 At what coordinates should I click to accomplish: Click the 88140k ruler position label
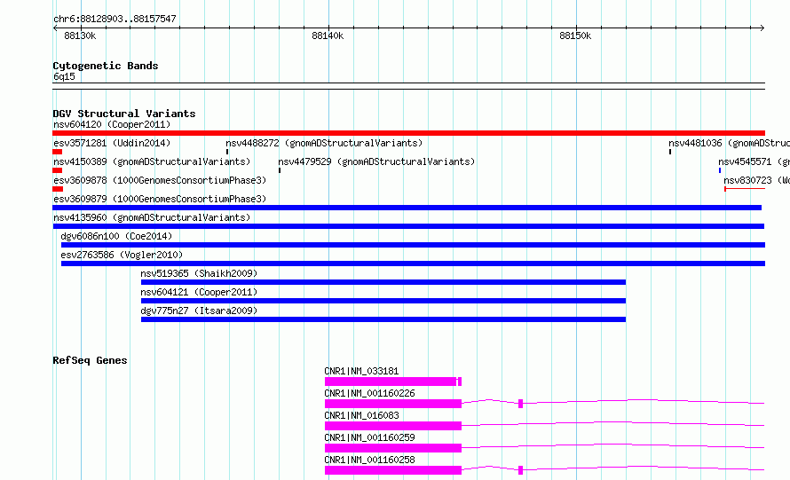328,35
